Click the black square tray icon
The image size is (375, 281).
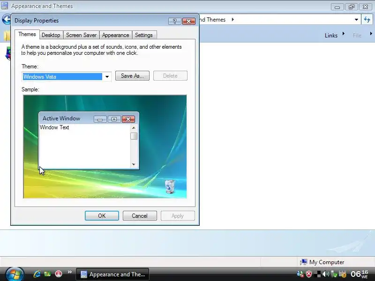pos(317,274)
